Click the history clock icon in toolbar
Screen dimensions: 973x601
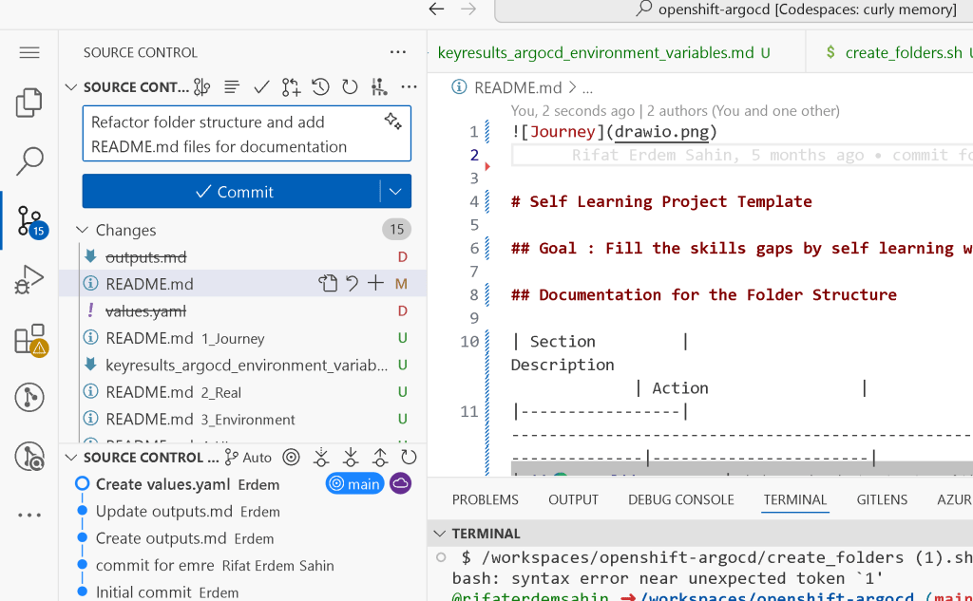click(x=320, y=87)
